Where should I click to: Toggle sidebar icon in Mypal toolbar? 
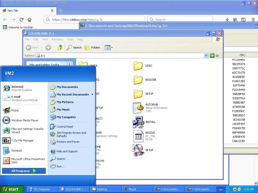(x=243, y=20)
